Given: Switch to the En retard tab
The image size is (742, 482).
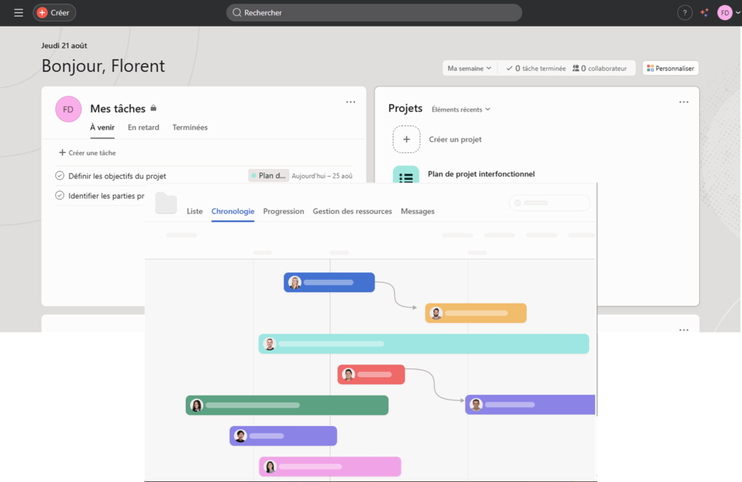Looking at the screenshot, I should point(143,128).
